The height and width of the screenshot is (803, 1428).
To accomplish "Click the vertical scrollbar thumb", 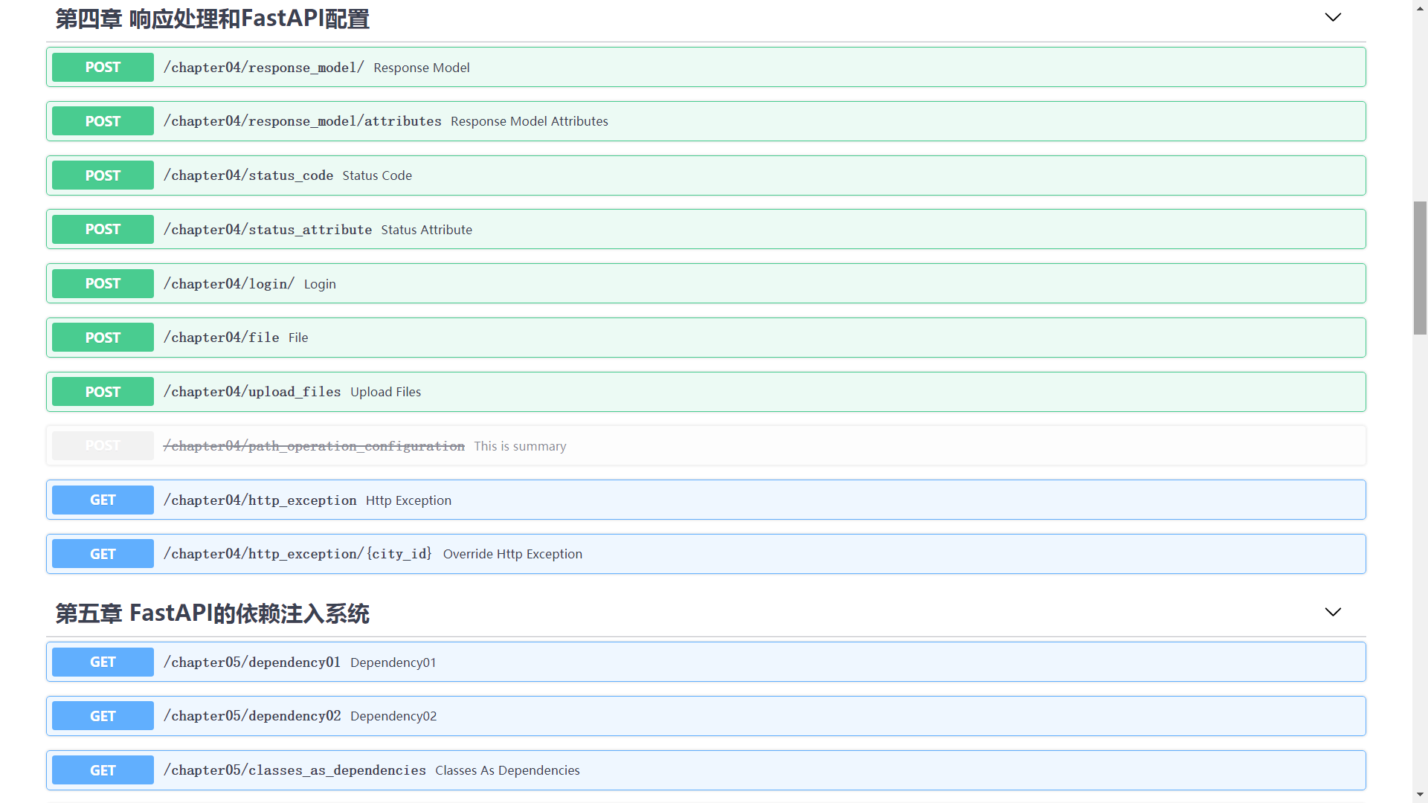I will pos(1420,268).
